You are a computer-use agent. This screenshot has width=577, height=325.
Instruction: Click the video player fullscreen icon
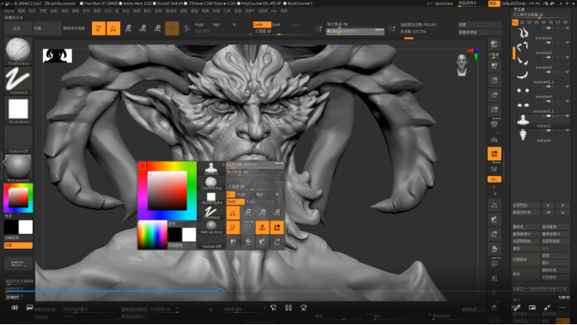point(547,307)
